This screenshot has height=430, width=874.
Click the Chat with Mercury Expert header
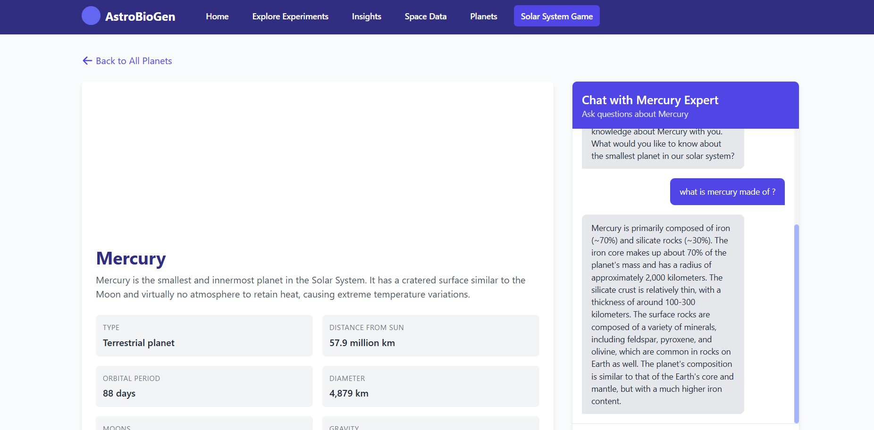coord(650,100)
